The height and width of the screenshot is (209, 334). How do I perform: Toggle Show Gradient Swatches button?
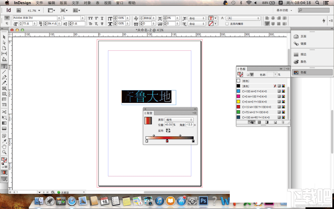(x=267, y=122)
